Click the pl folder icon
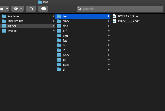 pyautogui.click(x=59, y=60)
